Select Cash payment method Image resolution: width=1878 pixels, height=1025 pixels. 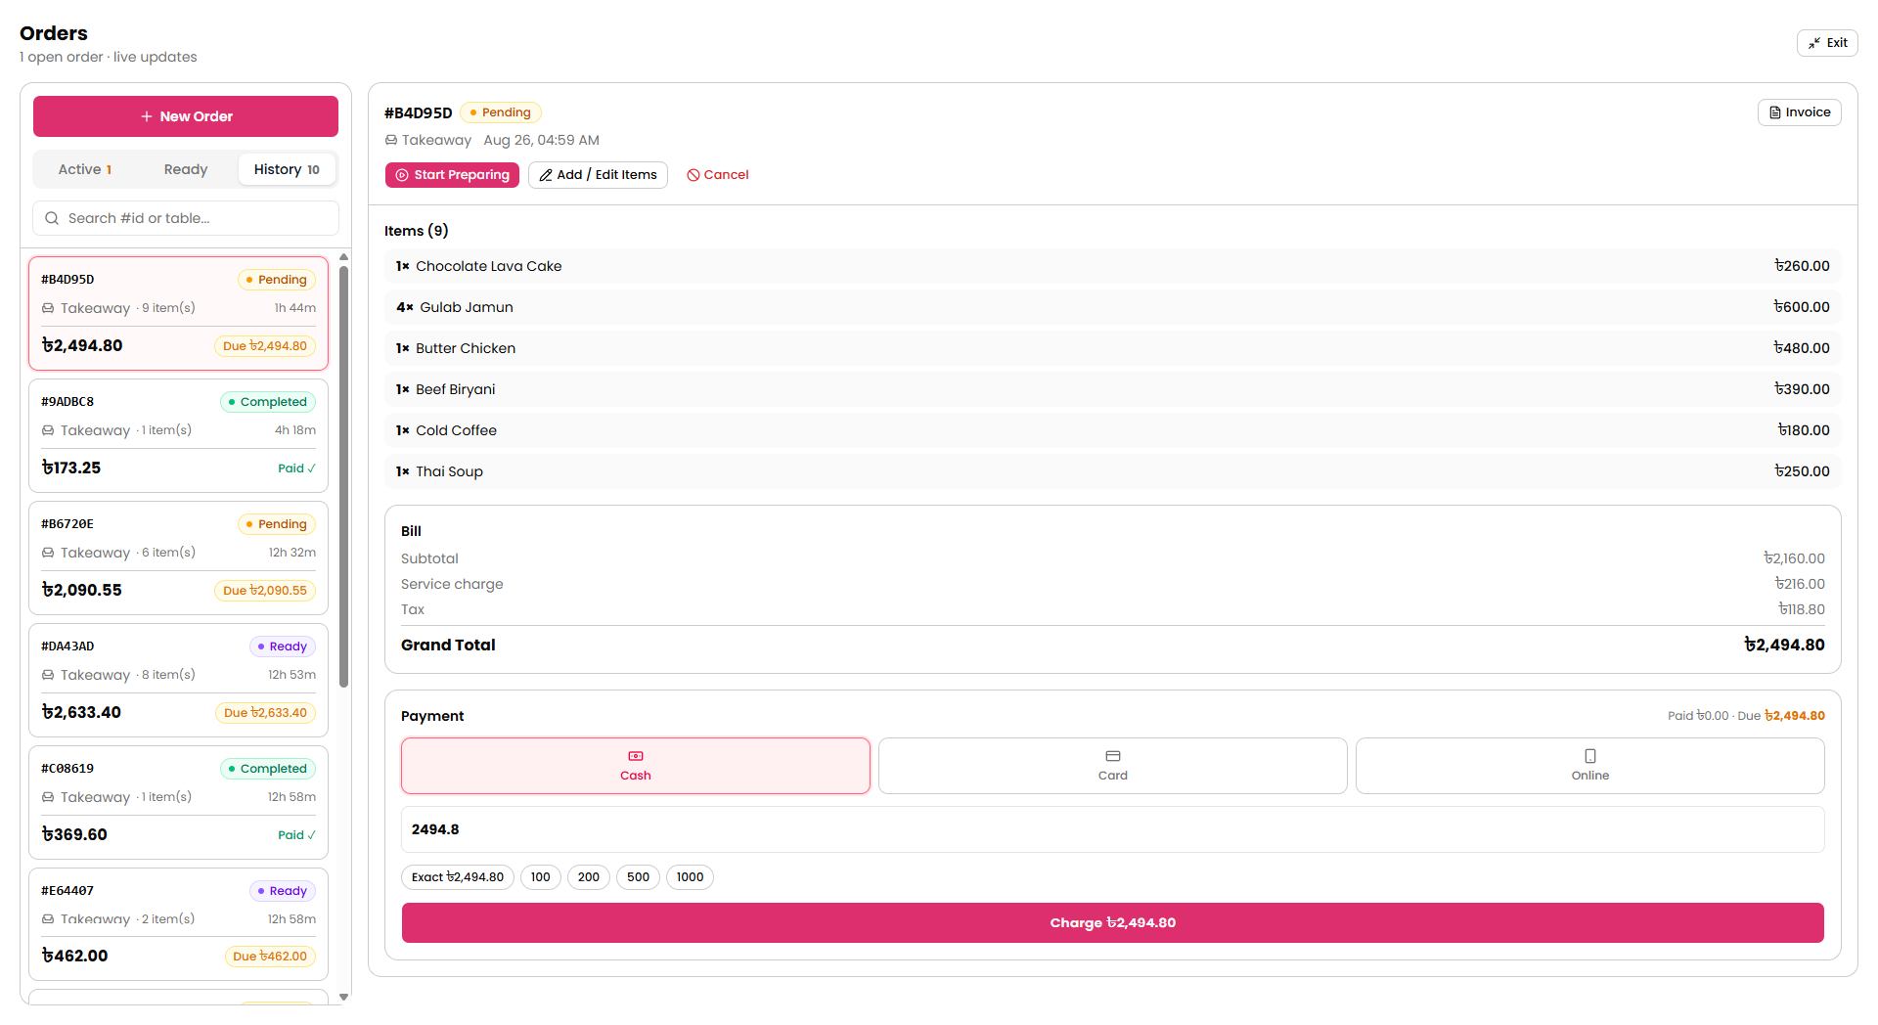click(636, 766)
